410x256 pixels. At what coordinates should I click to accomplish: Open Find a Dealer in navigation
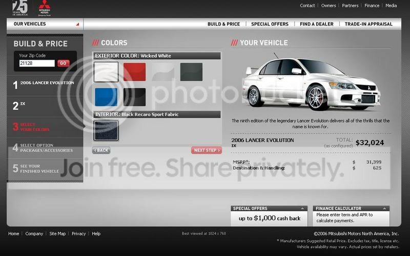[316, 24]
